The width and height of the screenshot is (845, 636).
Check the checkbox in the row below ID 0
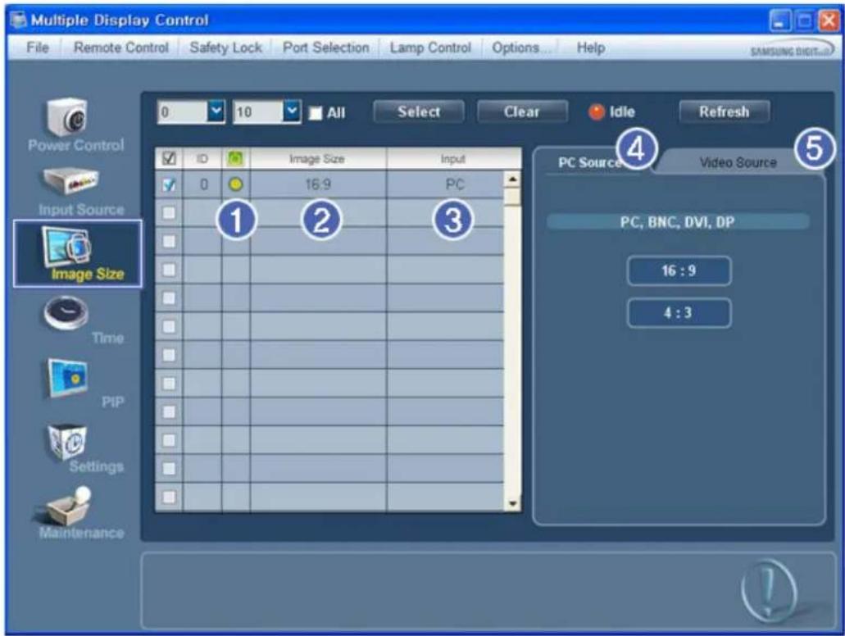[169, 213]
